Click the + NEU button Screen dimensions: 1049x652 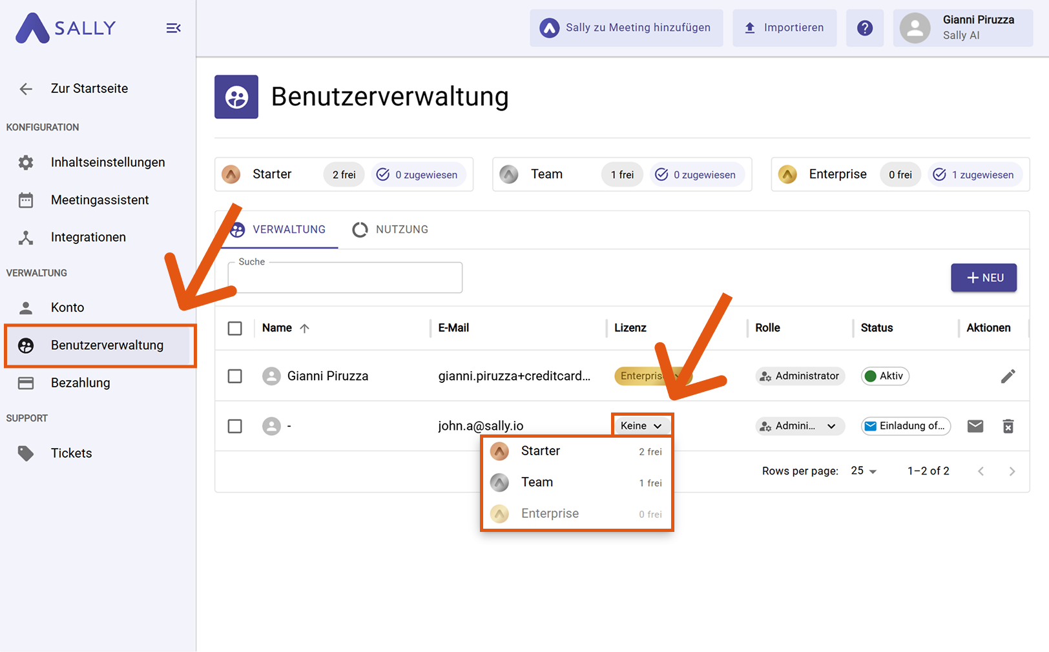tap(984, 278)
